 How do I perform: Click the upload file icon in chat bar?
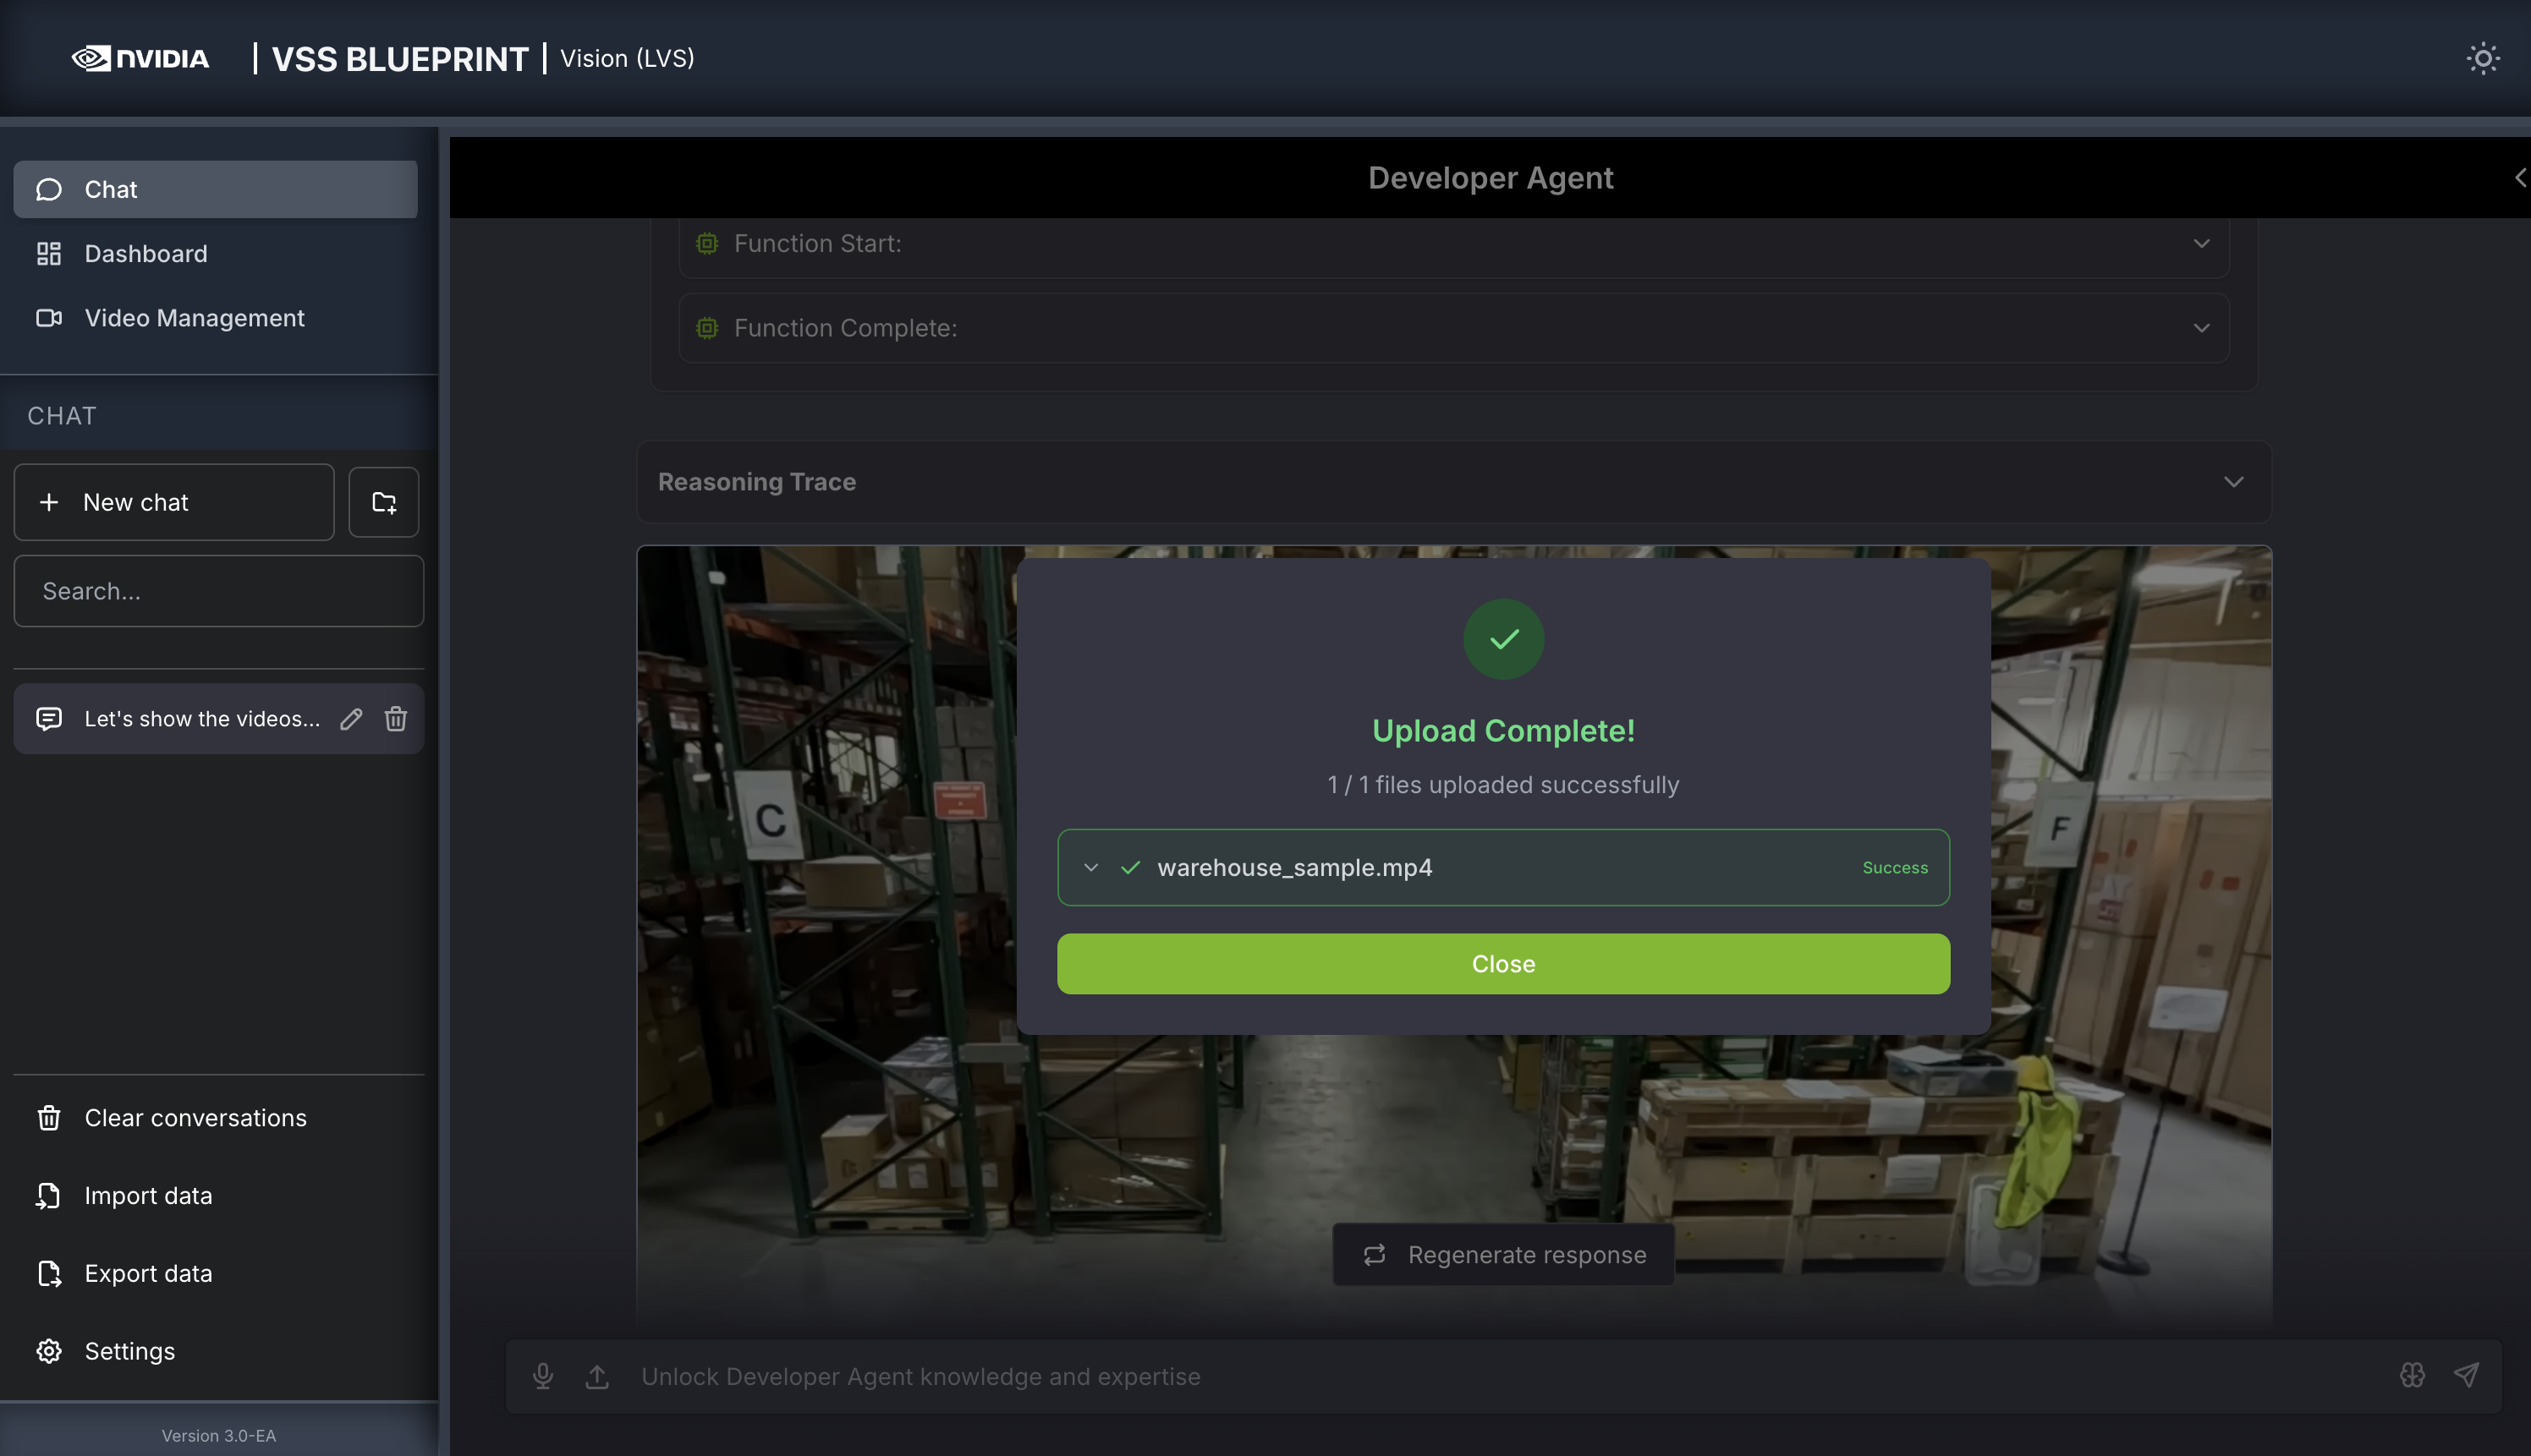click(x=597, y=1376)
